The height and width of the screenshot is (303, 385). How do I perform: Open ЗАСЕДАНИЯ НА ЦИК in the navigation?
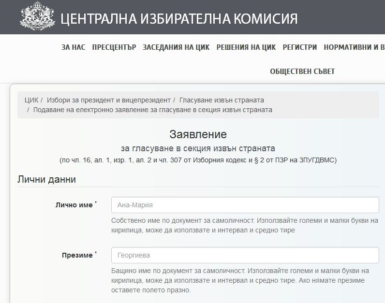(x=176, y=47)
